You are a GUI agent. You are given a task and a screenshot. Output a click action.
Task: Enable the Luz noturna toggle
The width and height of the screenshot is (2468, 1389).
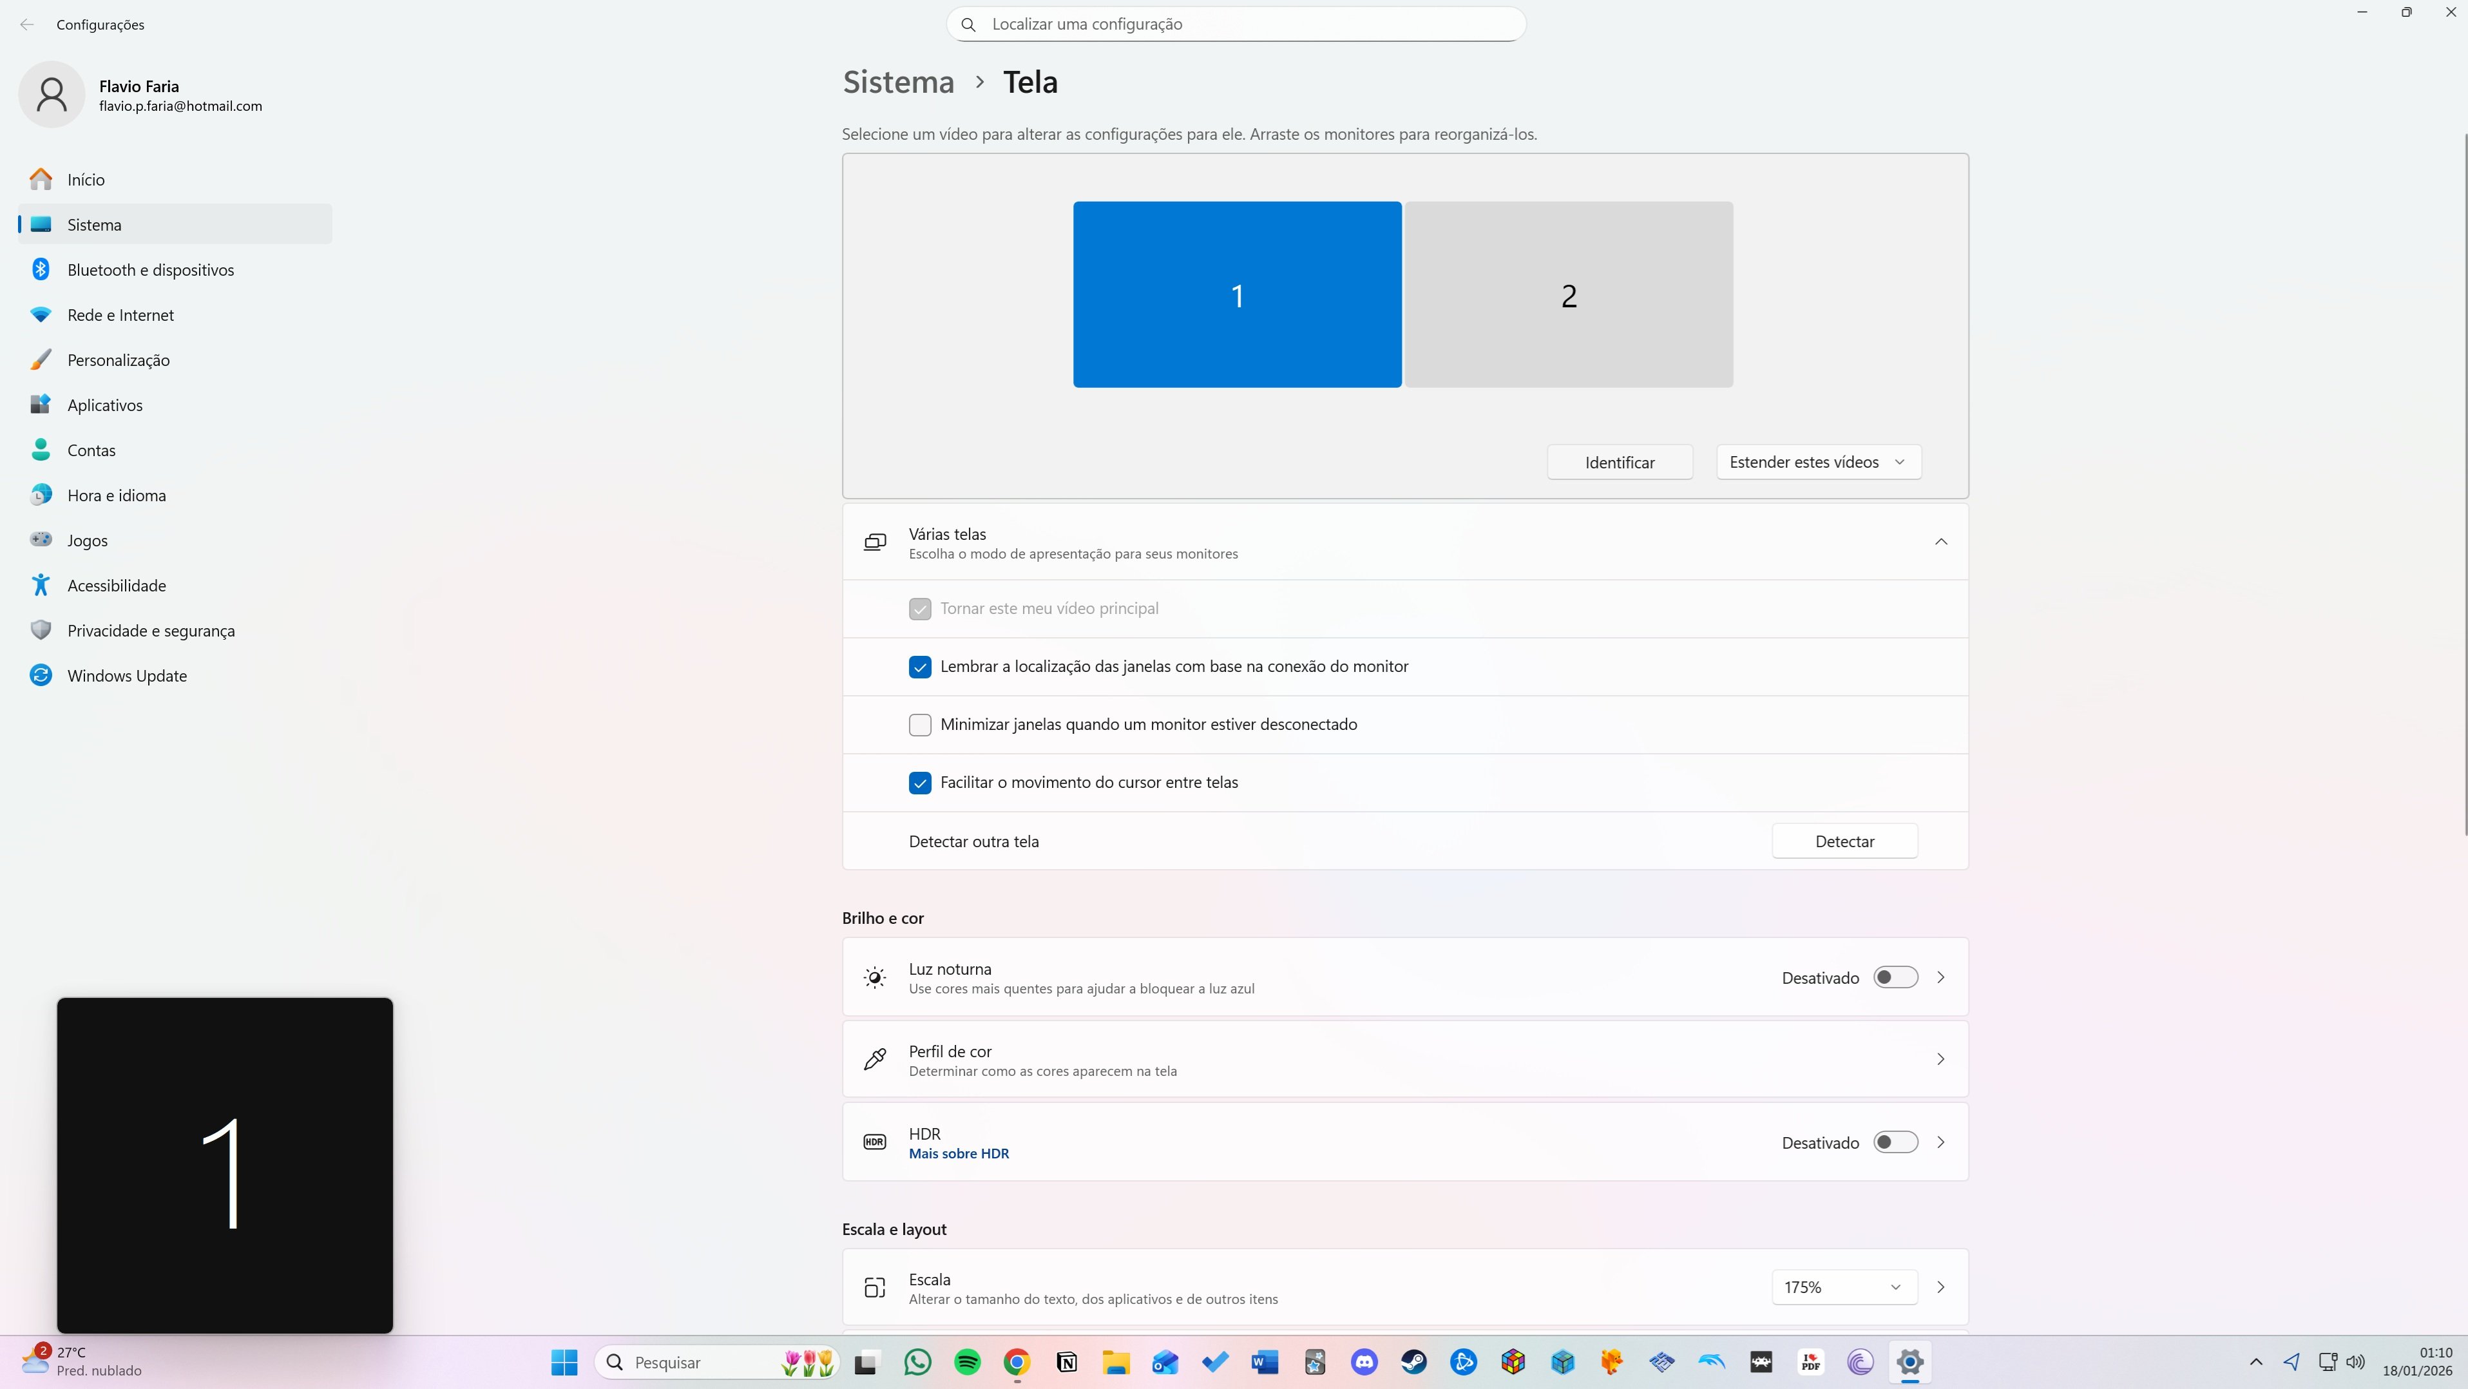1895,977
